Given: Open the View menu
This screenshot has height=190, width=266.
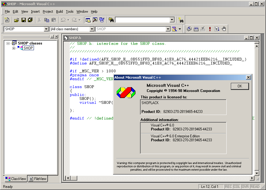Looking at the screenshot, I should pyautogui.click(x=25, y=11).
